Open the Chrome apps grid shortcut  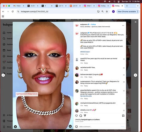tap(3, 16)
